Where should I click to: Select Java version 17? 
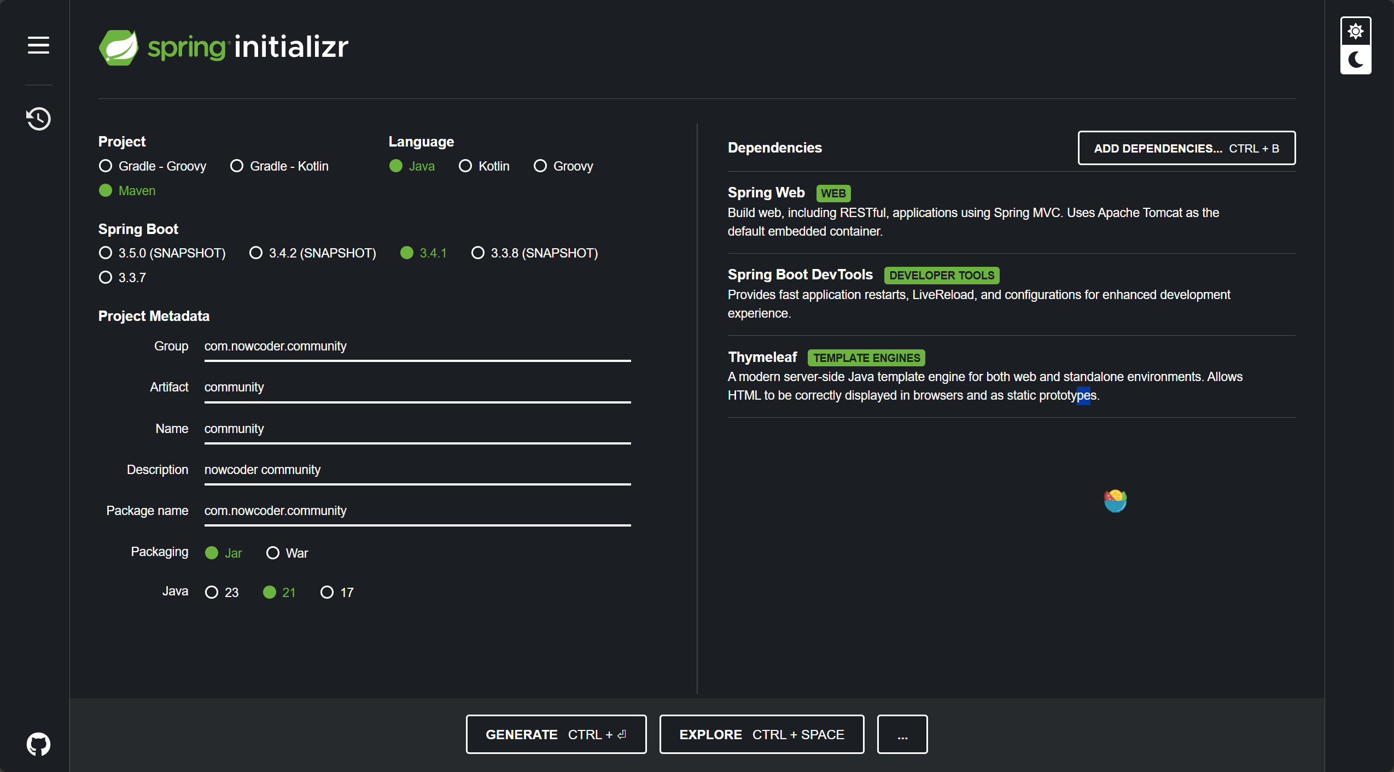[x=327, y=592]
